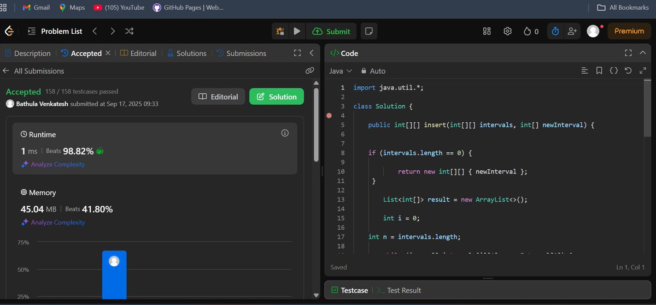
Task: Analyze Complexity under Memory
Action: point(53,223)
